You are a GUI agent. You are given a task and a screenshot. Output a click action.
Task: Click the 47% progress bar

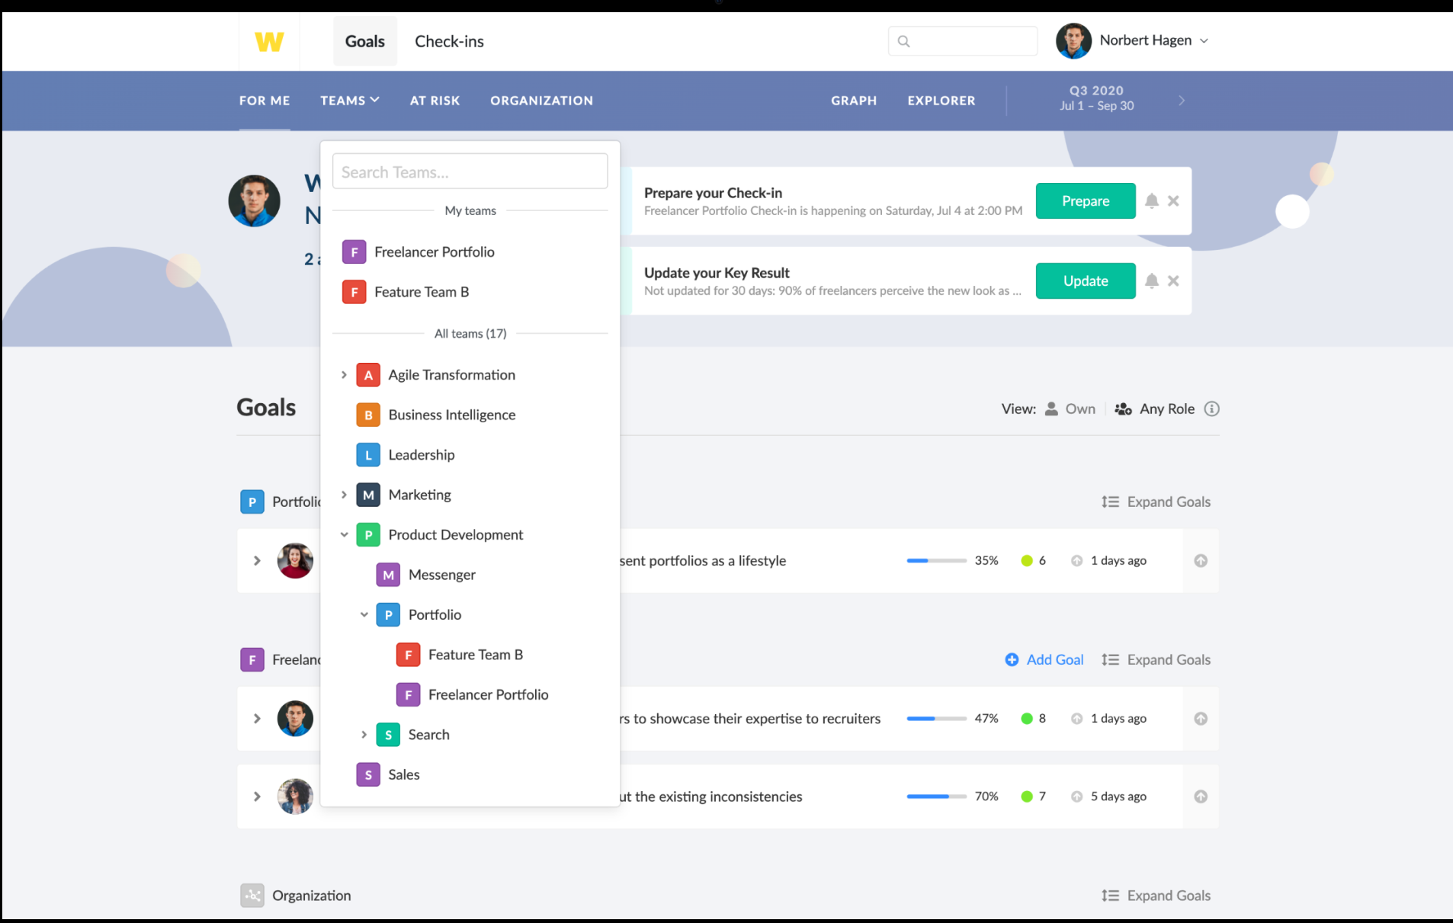[935, 718]
